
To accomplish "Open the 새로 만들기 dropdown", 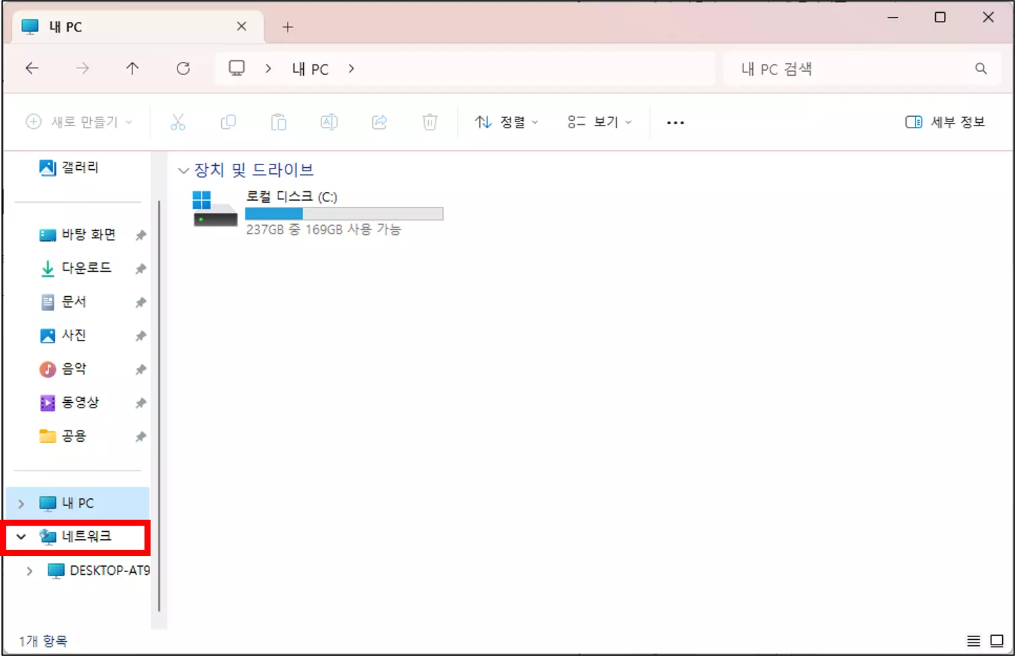I will coord(79,122).
